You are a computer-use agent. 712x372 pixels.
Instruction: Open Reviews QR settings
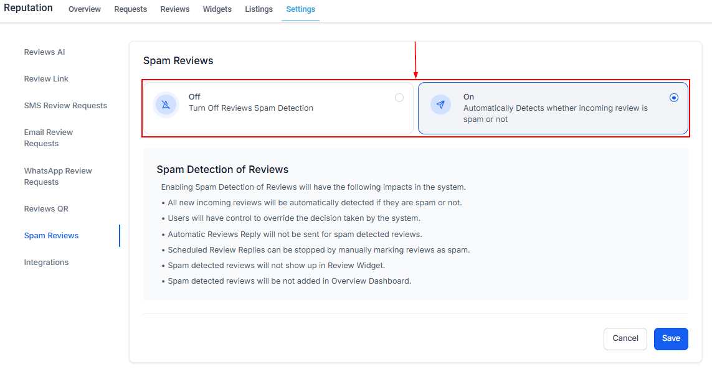46,209
